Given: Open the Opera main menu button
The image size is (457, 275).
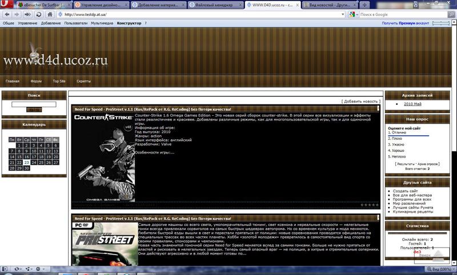Looking at the screenshot, I should 6,4.
